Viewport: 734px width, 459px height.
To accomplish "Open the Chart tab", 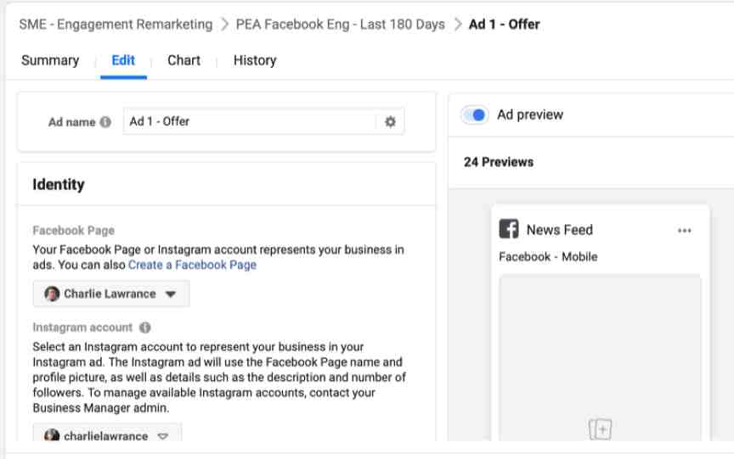I will 184,60.
